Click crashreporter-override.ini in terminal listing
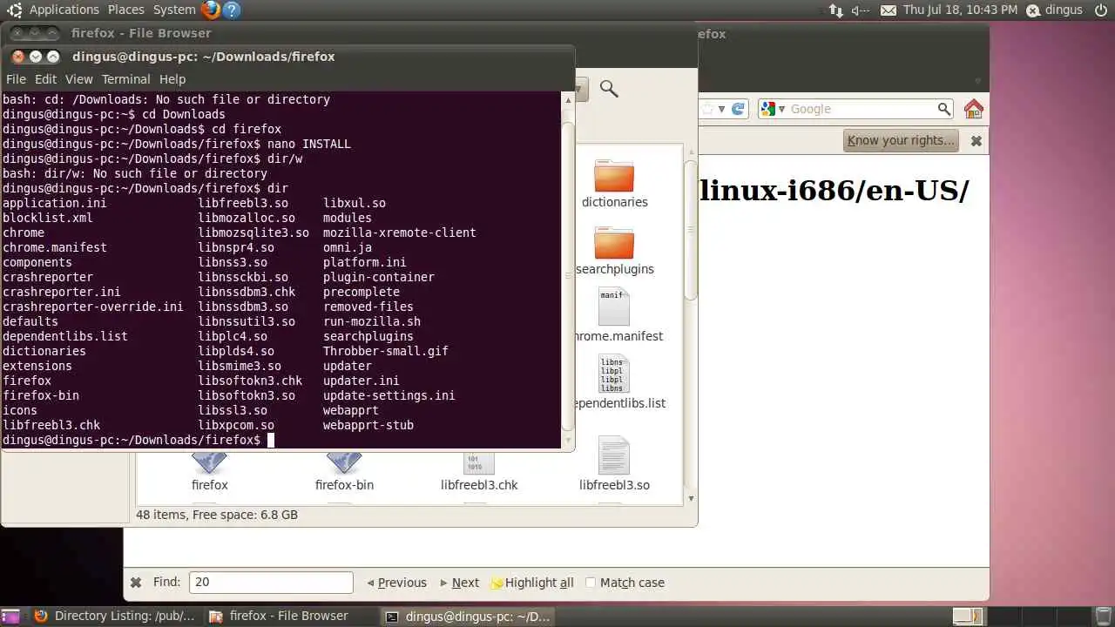The height and width of the screenshot is (627, 1115). (x=93, y=307)
